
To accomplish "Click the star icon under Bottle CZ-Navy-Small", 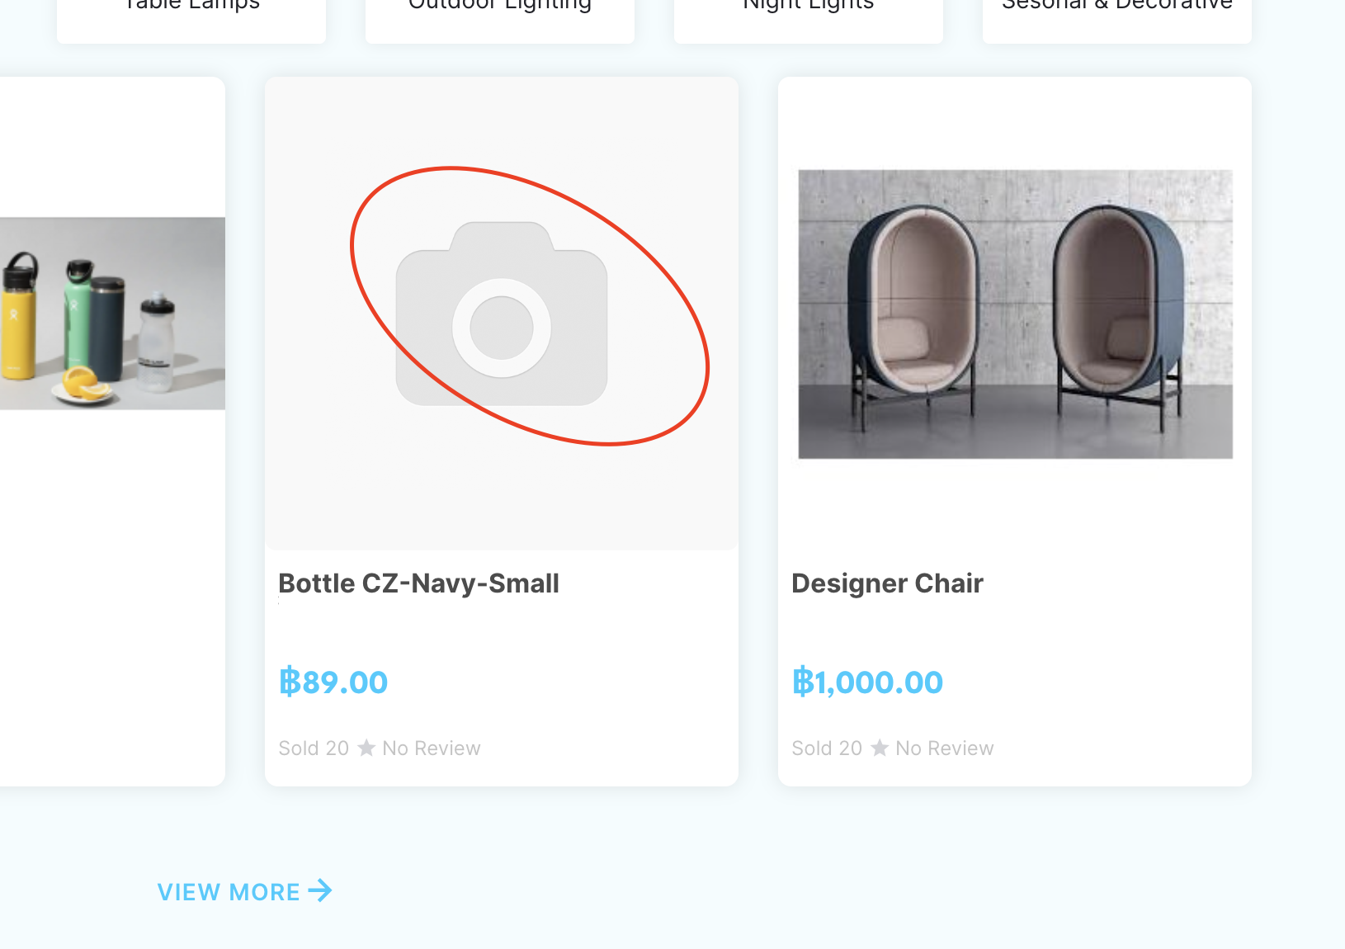I will pyautogui.click(x=366, y=748).
